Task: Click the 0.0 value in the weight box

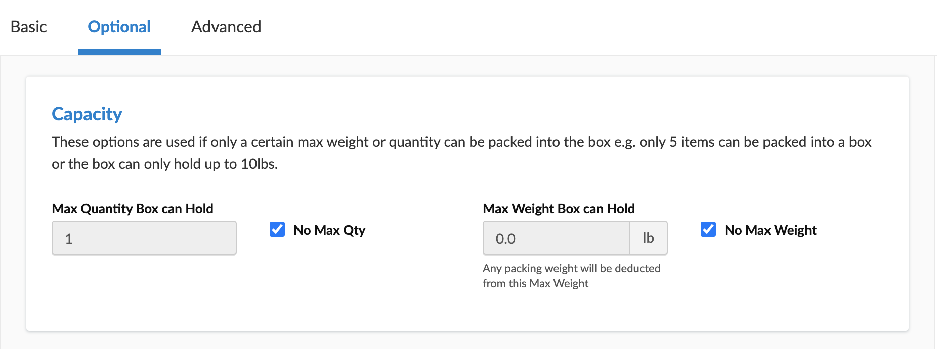Action: 505,239
